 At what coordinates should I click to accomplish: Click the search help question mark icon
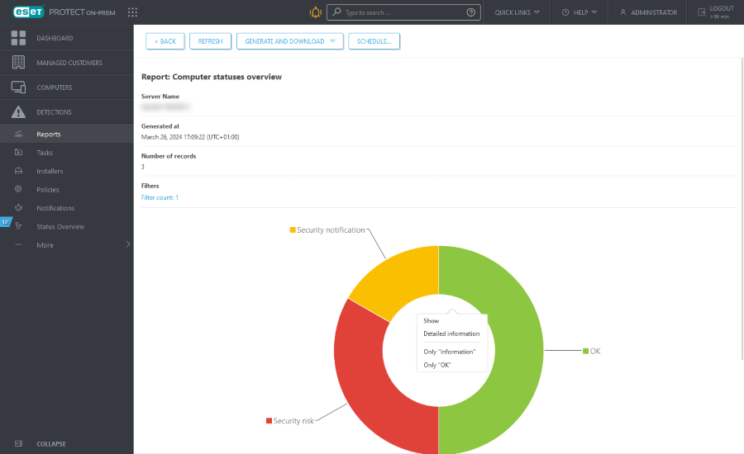(471, 12)
